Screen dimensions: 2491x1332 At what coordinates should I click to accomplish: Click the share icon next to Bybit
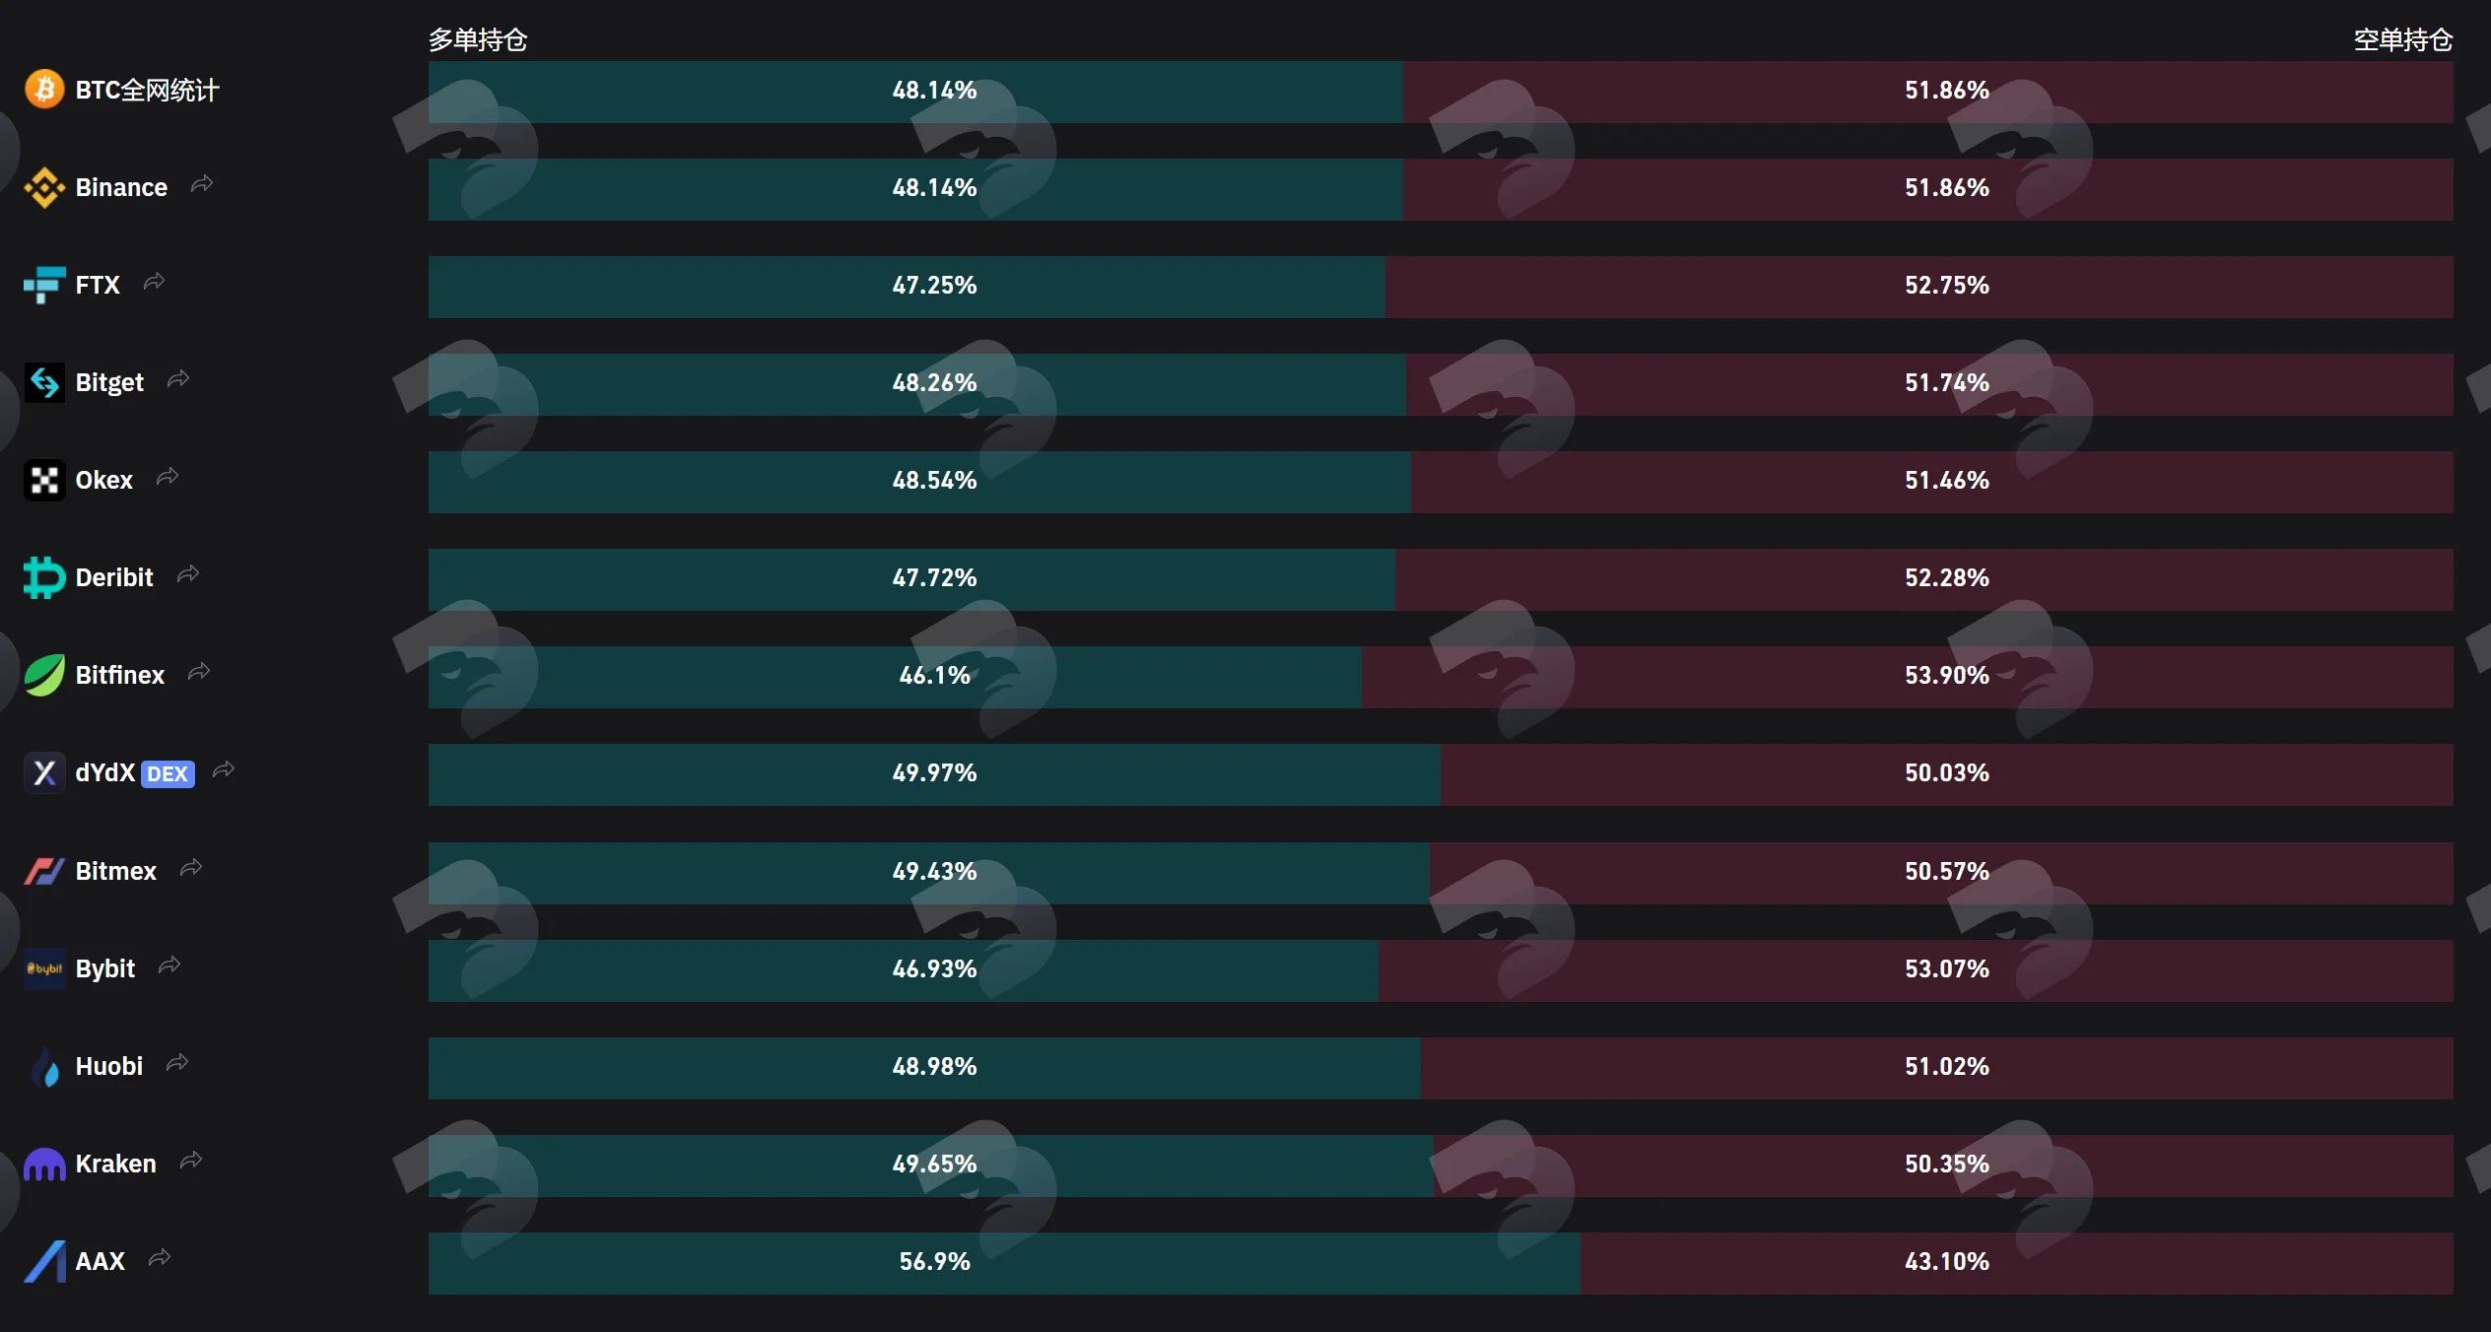tap(169, 966)
